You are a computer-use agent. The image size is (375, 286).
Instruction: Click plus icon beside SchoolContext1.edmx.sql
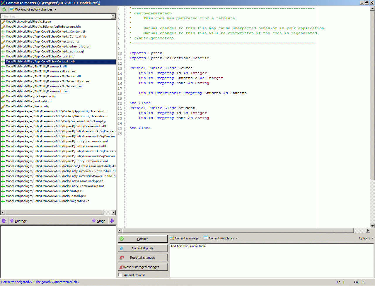[x=3, y=52]
